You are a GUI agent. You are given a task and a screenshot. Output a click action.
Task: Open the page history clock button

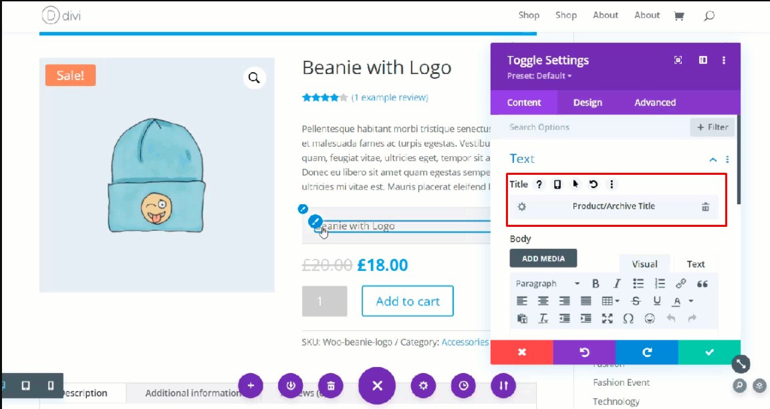tap(463, 386)
